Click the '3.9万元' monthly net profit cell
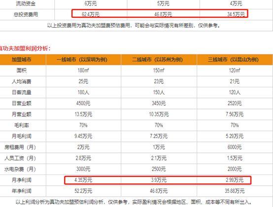 [159, 180]
